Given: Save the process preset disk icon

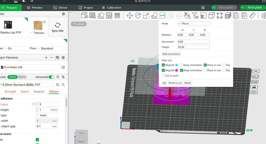Looking at the screenshot, I should (58, 85).
